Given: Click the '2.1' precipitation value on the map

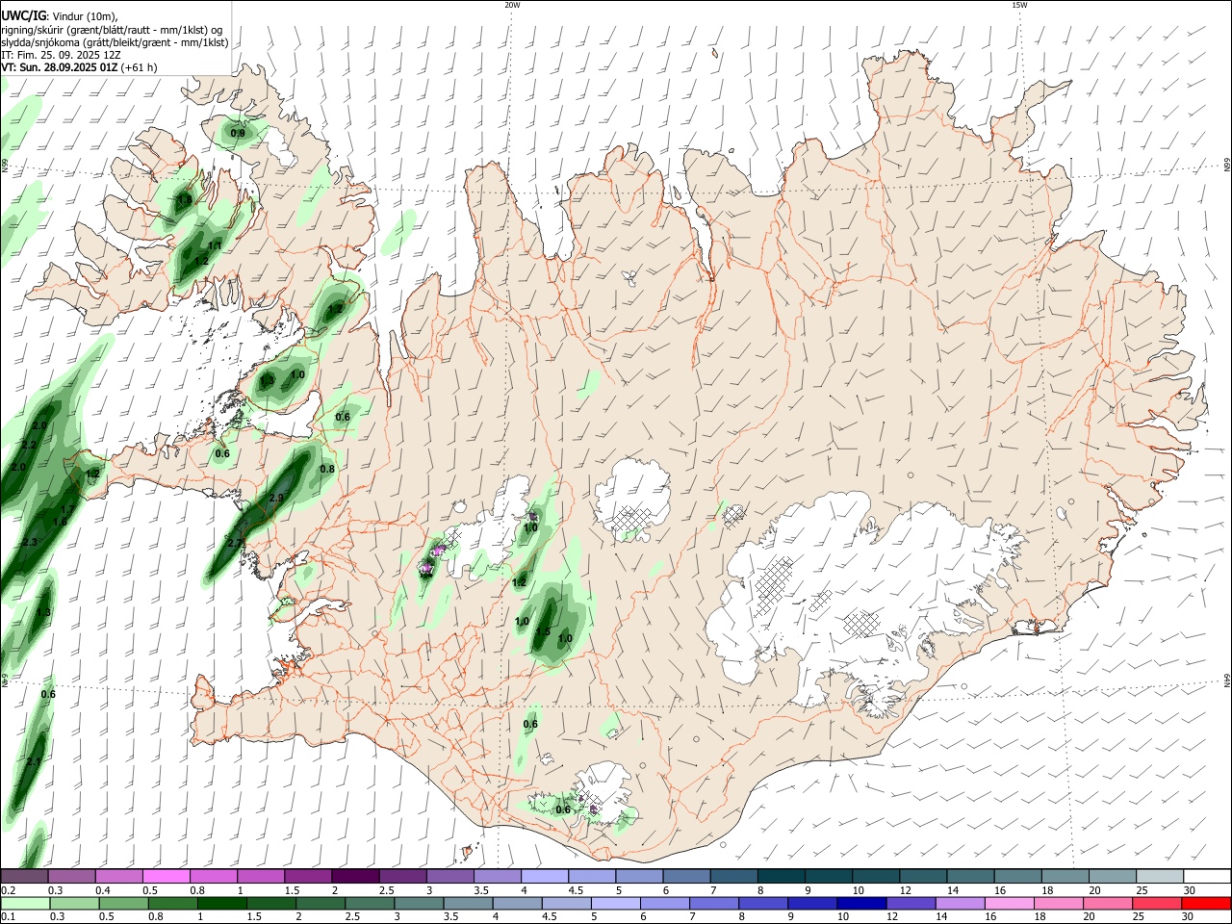Looking at the screenshot, I should pyautogui.click(x=34, y=761).
